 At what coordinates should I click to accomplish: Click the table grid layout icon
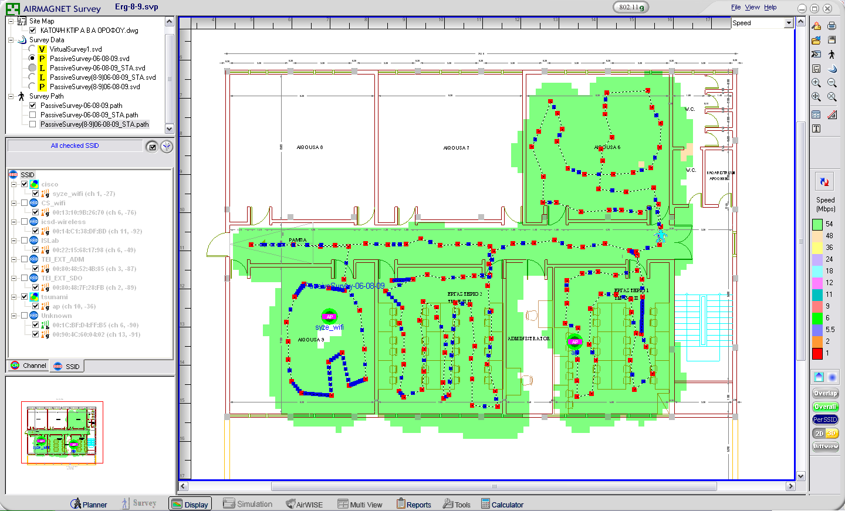pos(816,114)
